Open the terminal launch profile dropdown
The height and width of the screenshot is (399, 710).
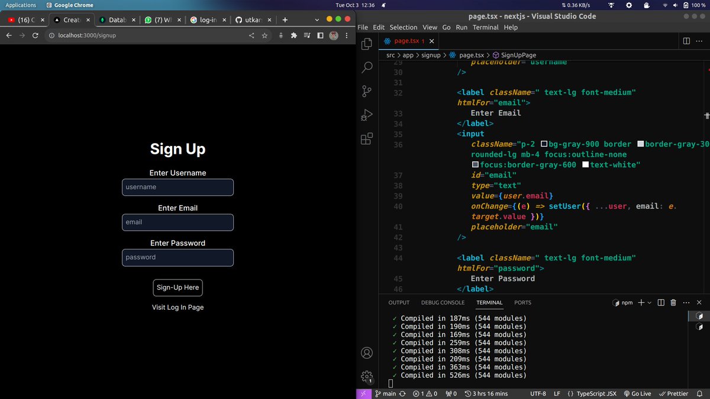649,303
